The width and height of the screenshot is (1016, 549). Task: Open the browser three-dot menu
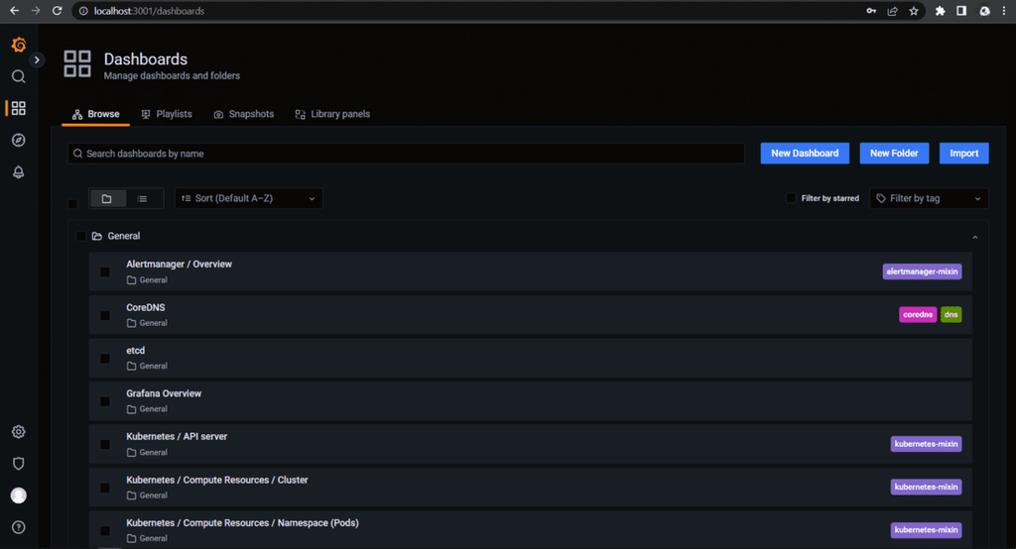(1004, 11)
